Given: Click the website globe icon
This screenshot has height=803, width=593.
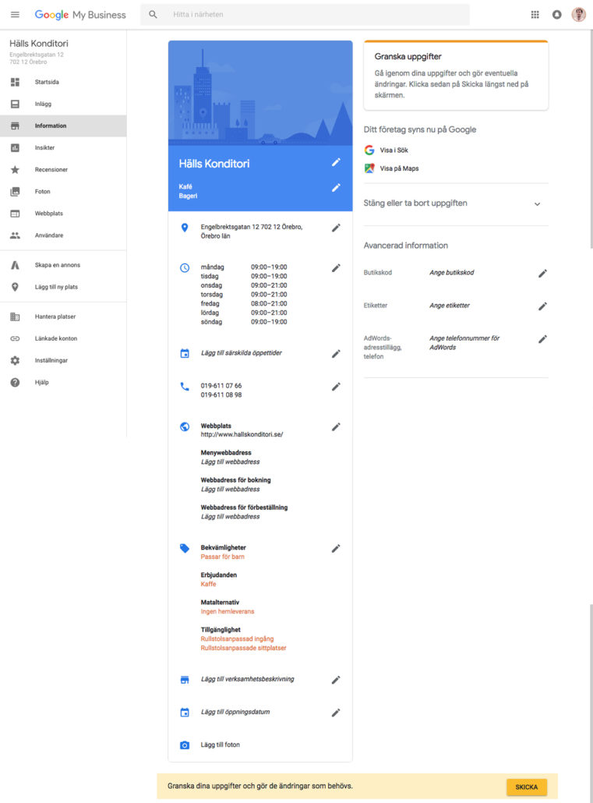Looking at the screenshot, I should 185,426.
